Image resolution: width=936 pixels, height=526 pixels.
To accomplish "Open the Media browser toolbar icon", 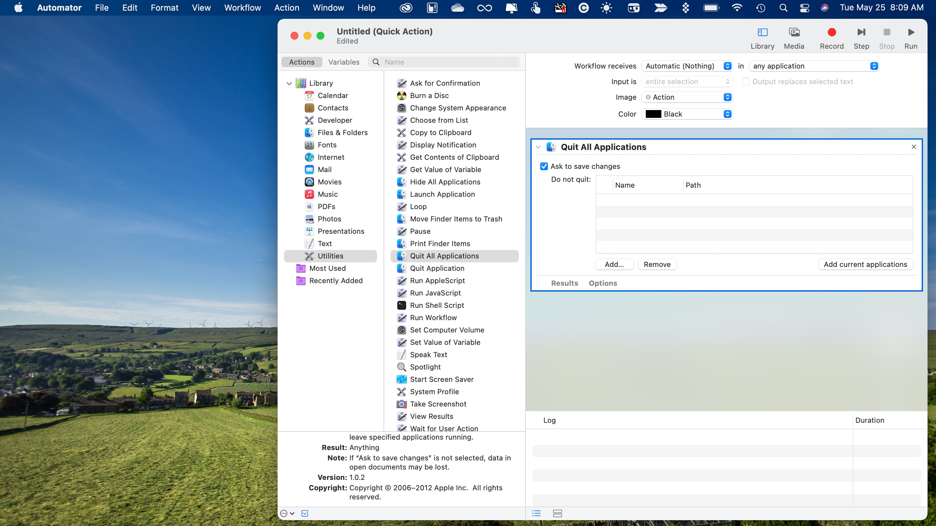I will click(794, 33).
